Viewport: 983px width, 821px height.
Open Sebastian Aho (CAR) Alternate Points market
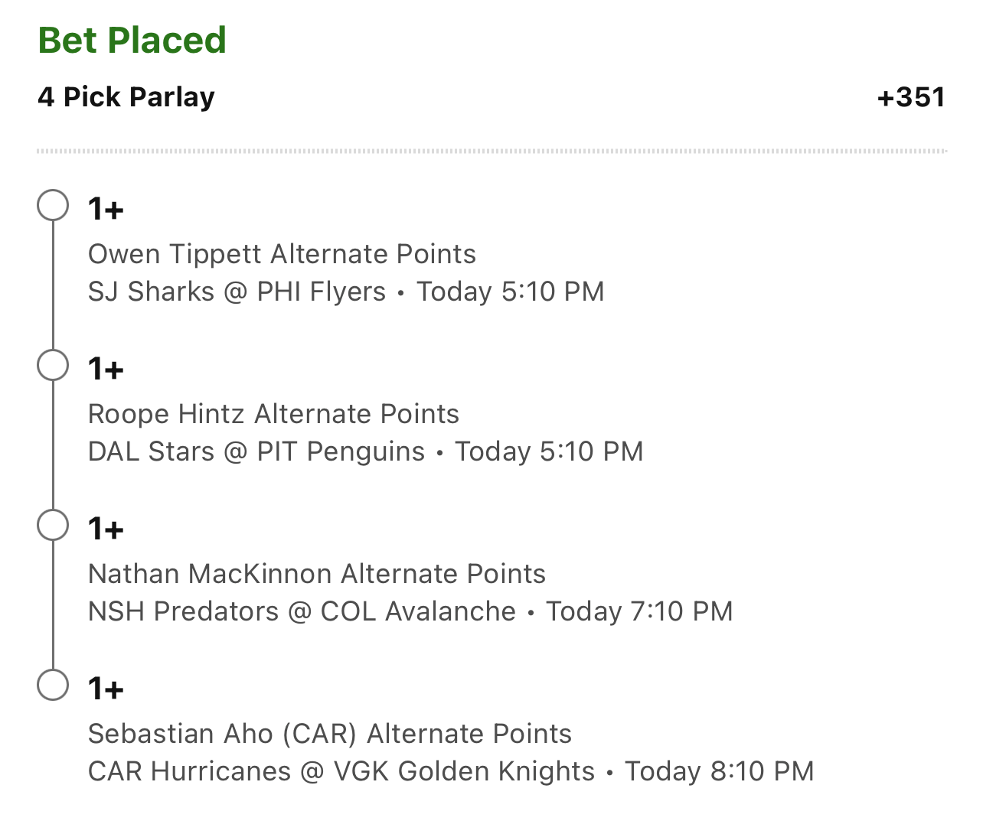330,734
